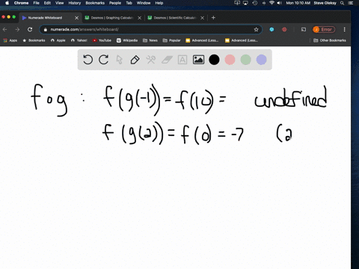Open the History menu
Image resolution: width=359 pixels, height=269 pixels.
(x=75, y=3)
